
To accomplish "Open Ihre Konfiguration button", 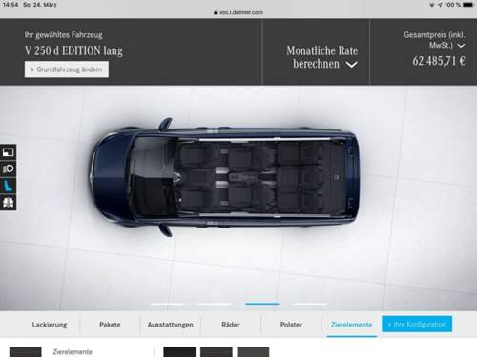I will click(x=417, y=324).
